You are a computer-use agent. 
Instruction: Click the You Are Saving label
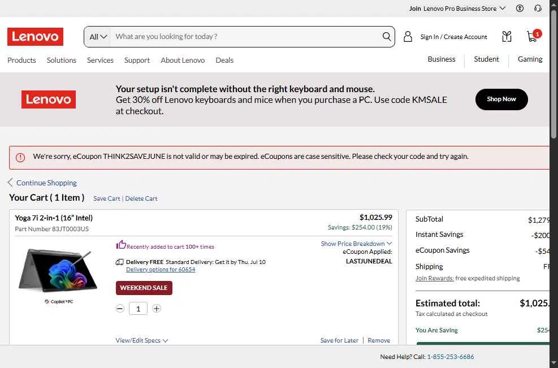(436, 330)
